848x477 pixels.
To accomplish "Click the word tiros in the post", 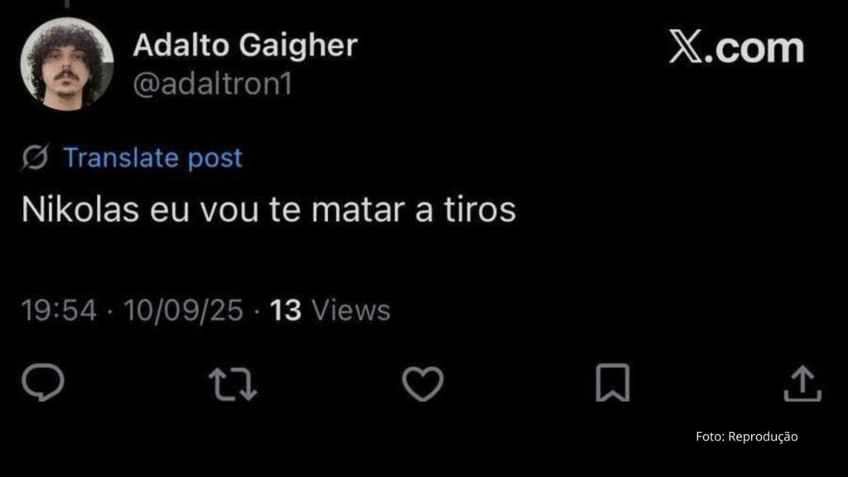I will click(x=480, y=210).
